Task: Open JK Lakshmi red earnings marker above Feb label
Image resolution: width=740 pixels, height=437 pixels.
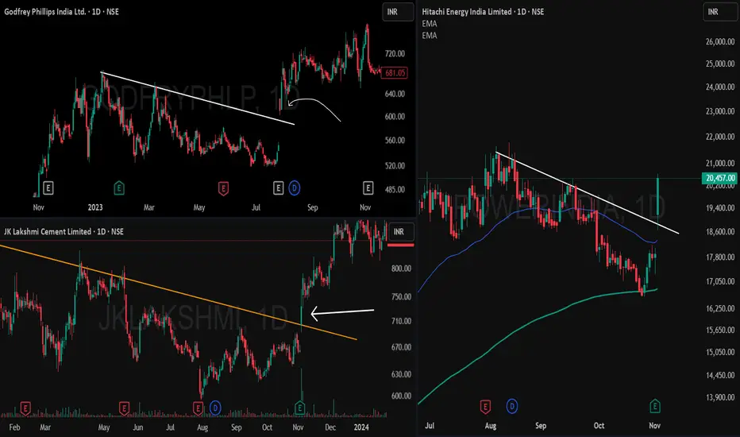Action: click(x=25, y=408)
